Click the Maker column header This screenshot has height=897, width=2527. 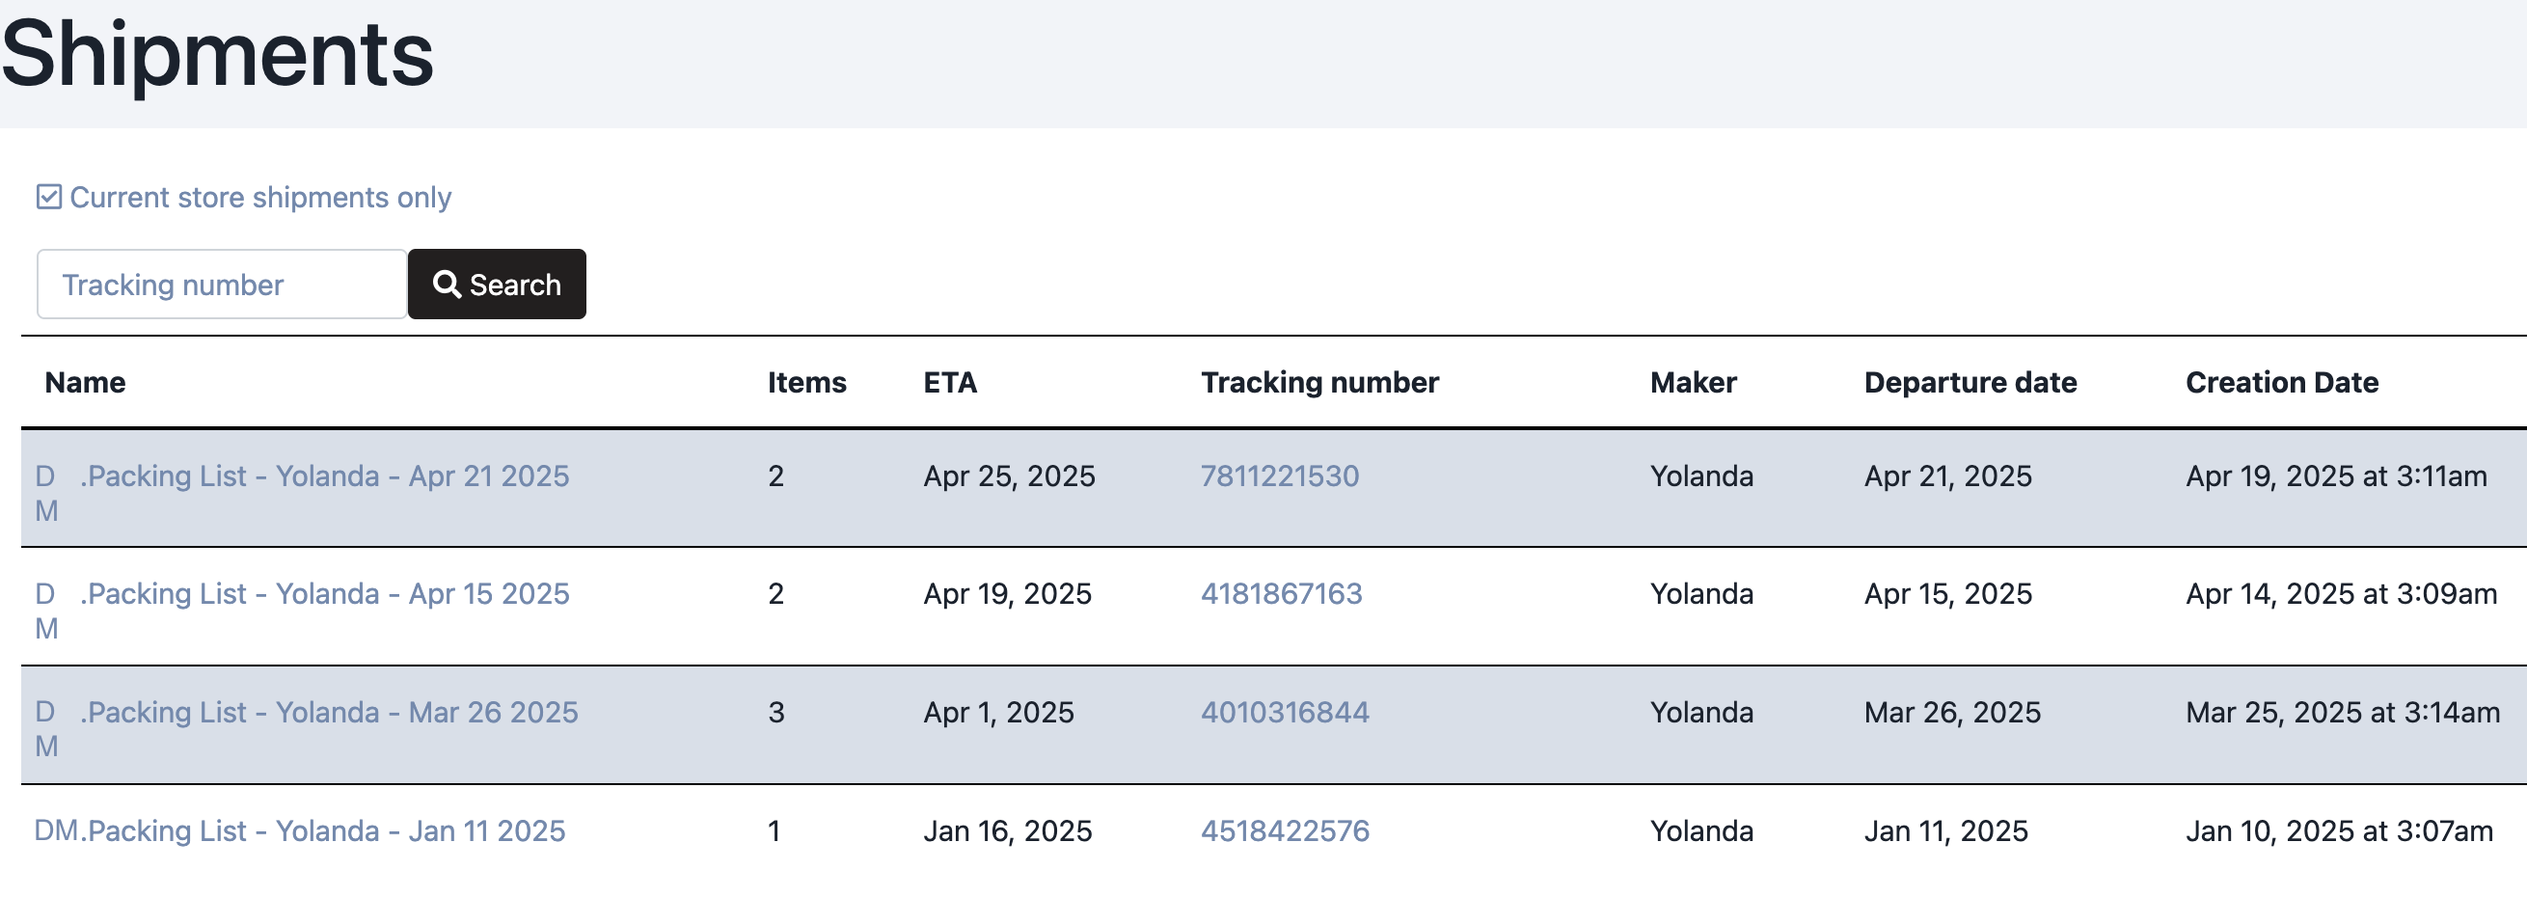click(x=1692, y=383)
